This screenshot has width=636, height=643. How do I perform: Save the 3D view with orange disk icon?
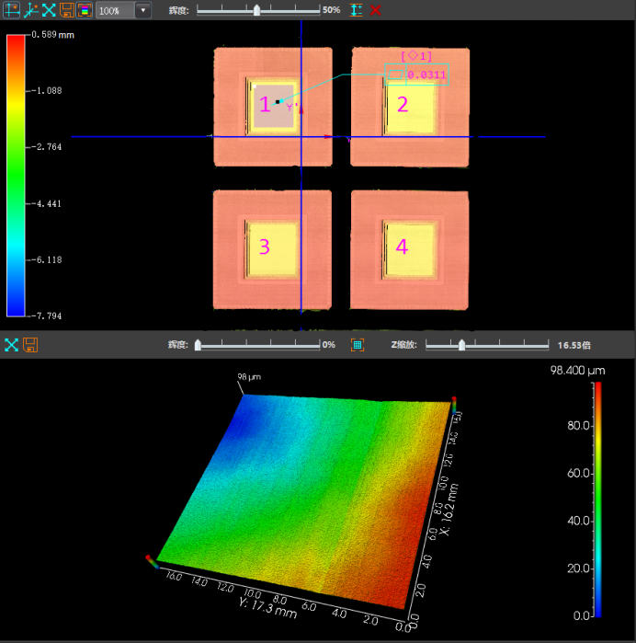[30, 345]
